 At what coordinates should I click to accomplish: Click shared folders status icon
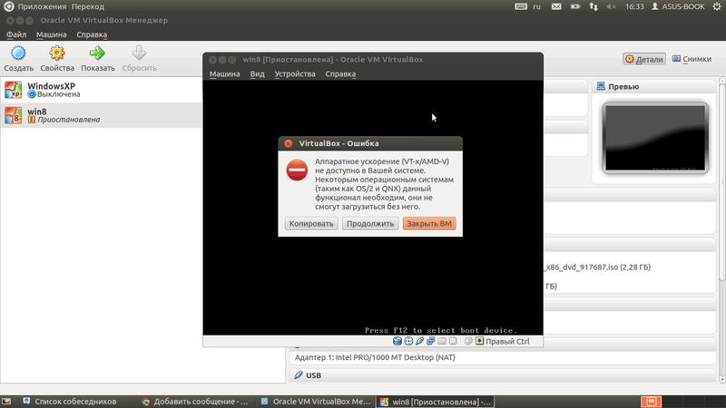point(442,342)
